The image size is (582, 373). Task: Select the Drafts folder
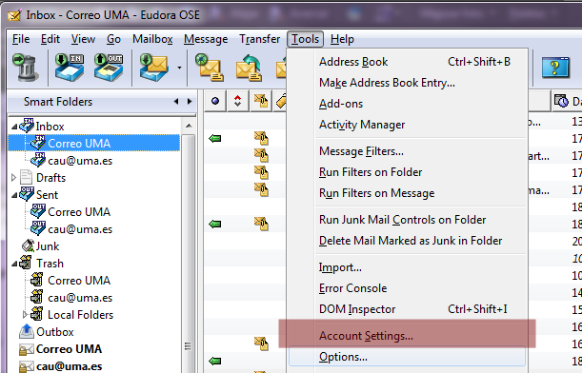pos(50,178)
